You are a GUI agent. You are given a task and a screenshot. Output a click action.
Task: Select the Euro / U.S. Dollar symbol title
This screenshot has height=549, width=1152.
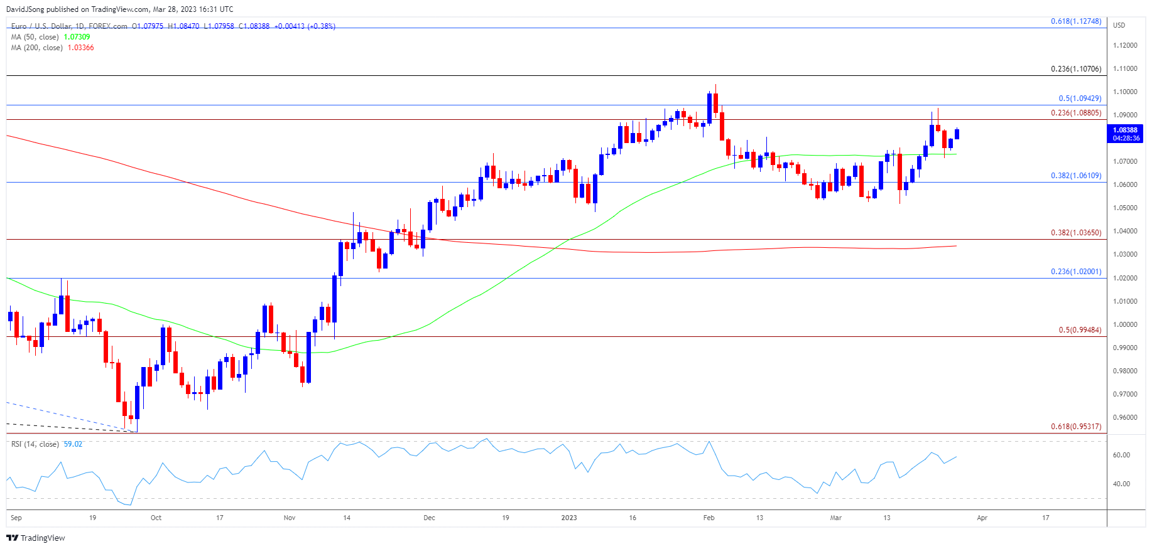point(69,26)
